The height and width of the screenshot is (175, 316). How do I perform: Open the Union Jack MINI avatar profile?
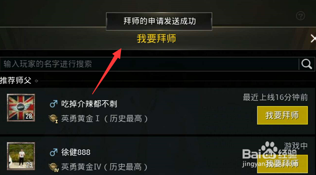(x=21, y=108)
